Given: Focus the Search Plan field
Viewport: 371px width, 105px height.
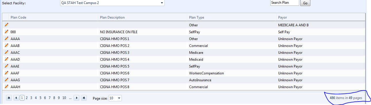Looking at the screenshot, I should tap(285, 3).
